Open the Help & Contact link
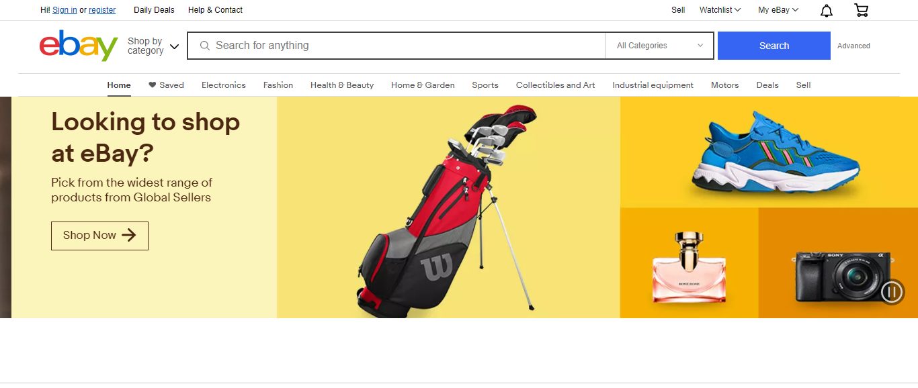918x388 pixels. [x=215, y=10]
